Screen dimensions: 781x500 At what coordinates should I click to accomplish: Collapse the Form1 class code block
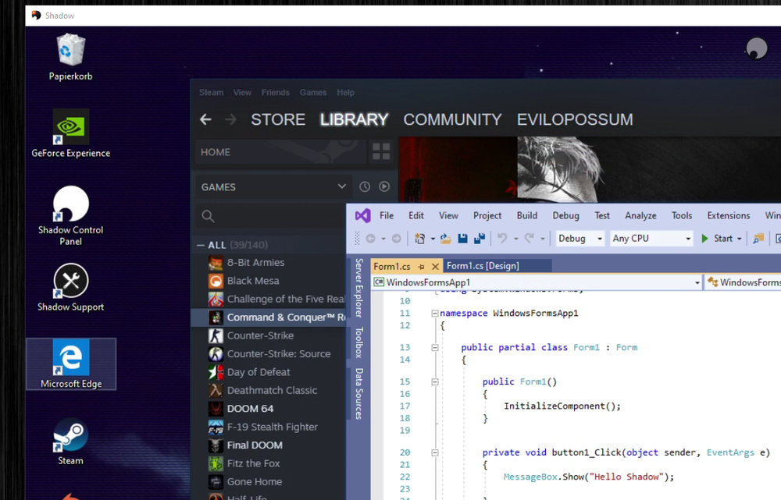coord(435,348)
